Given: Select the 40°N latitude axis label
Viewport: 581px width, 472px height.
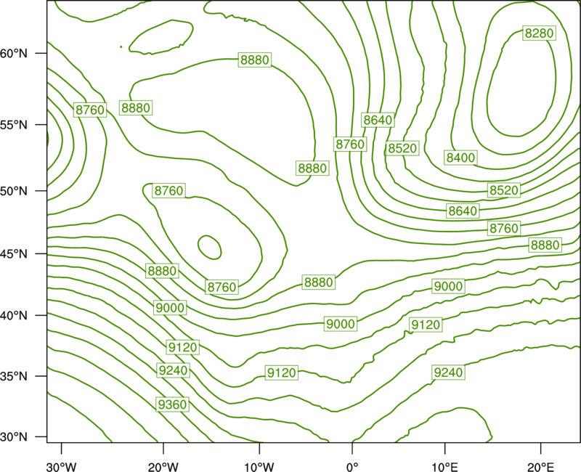Looking at the screenshot, I should pyautogui.click(x=14, y=315).
